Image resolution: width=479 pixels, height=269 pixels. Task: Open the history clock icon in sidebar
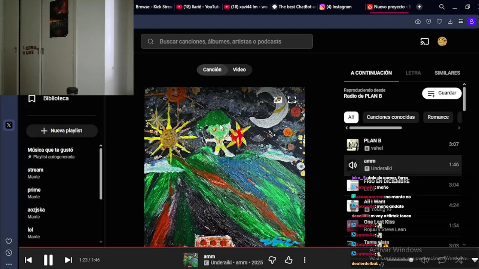pyautogui.click(x=9, y=253)
